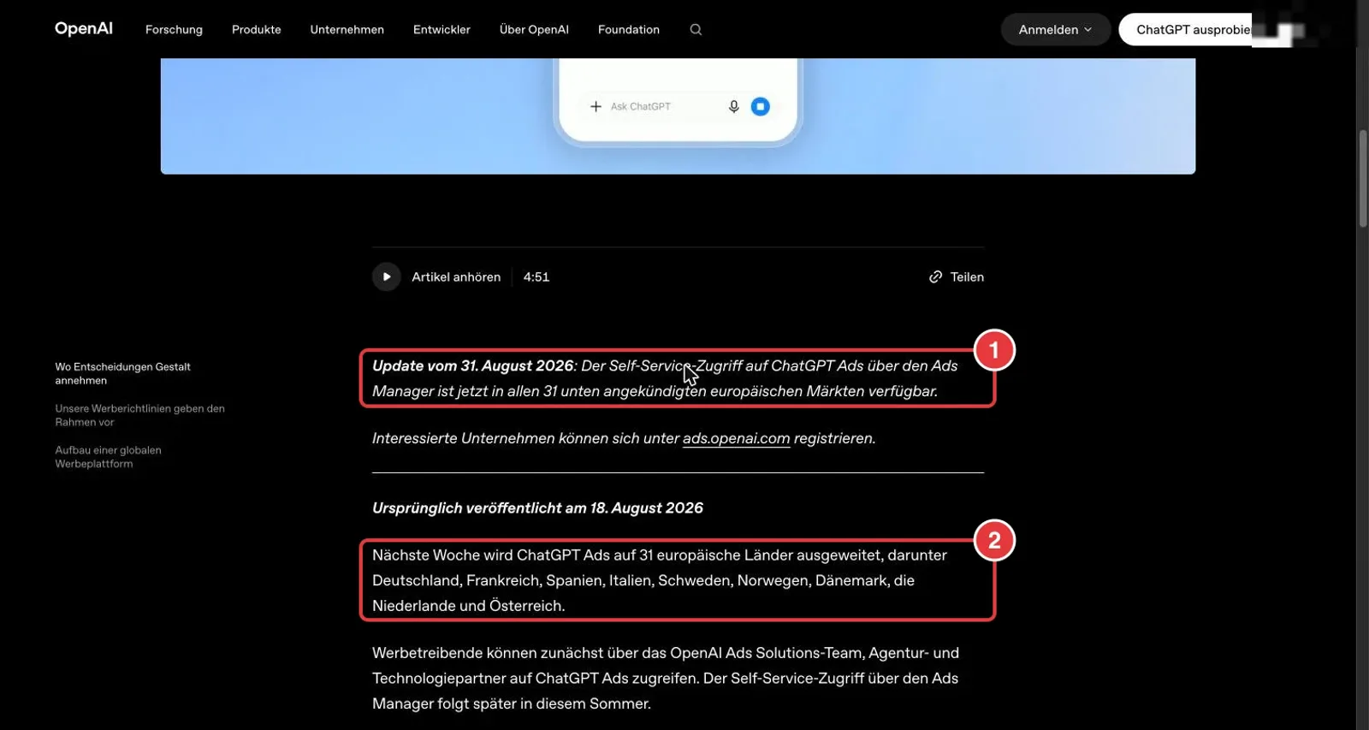Jump to 'Wo Entscheidungen Gestalt annehmen' section

tap(122, 373)
